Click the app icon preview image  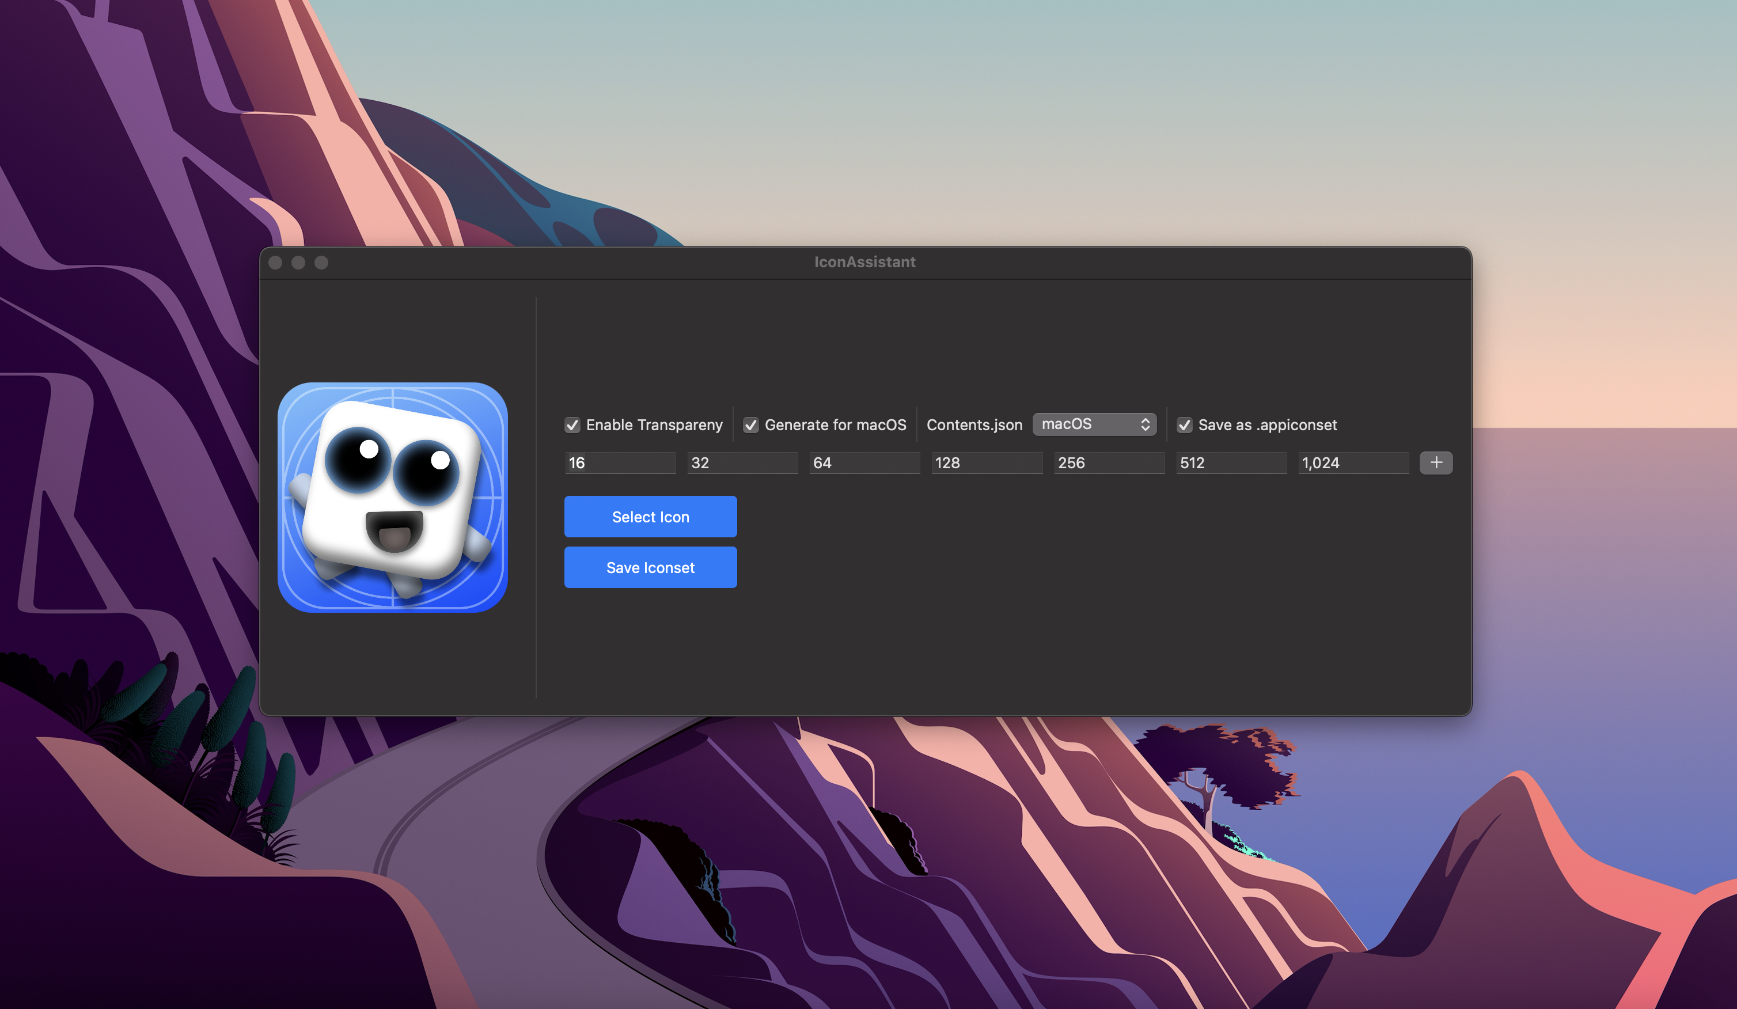tap(392, 497)
